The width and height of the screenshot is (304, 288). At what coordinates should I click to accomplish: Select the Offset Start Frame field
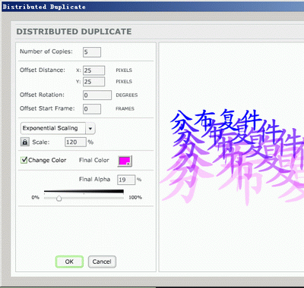click(x=92, y=109)
